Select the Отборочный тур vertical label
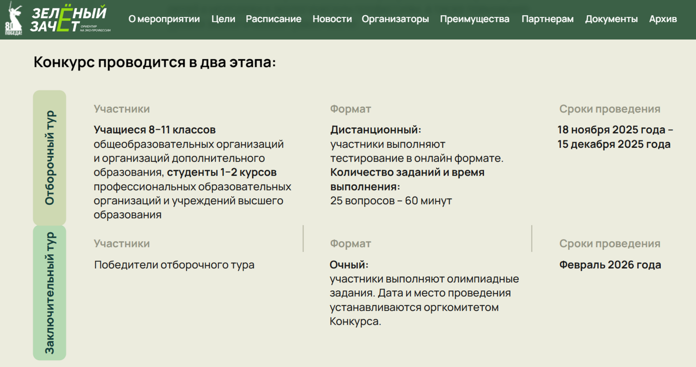 (x=50, y=157)
